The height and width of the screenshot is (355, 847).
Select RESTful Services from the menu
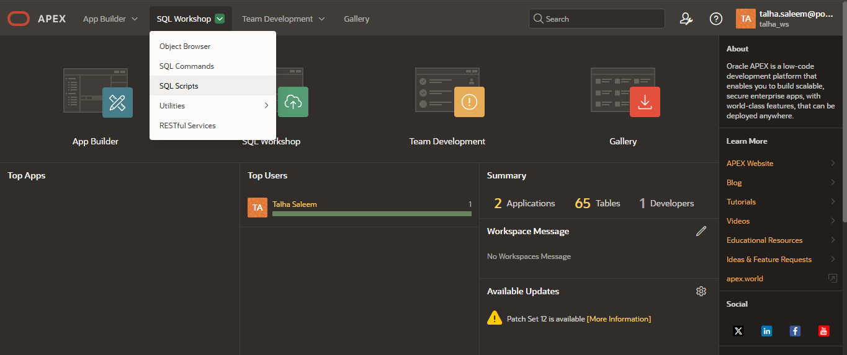click(x=213, y=125)
